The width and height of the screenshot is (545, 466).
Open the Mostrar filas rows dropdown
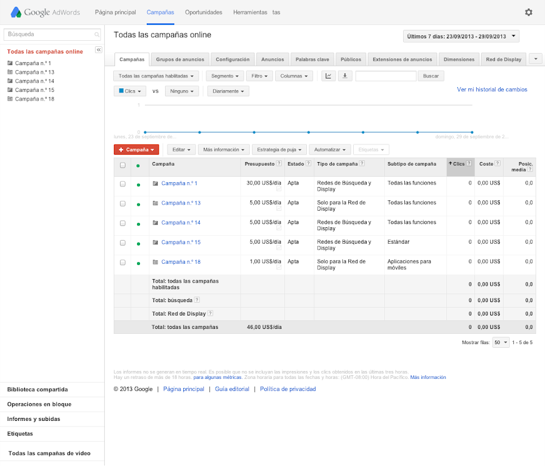click(501, 343)
